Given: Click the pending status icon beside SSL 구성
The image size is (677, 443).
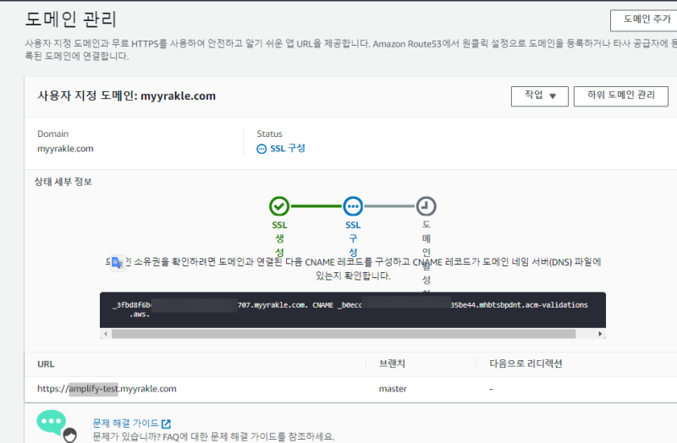Looking at the screenshot, I should point(261,149).
